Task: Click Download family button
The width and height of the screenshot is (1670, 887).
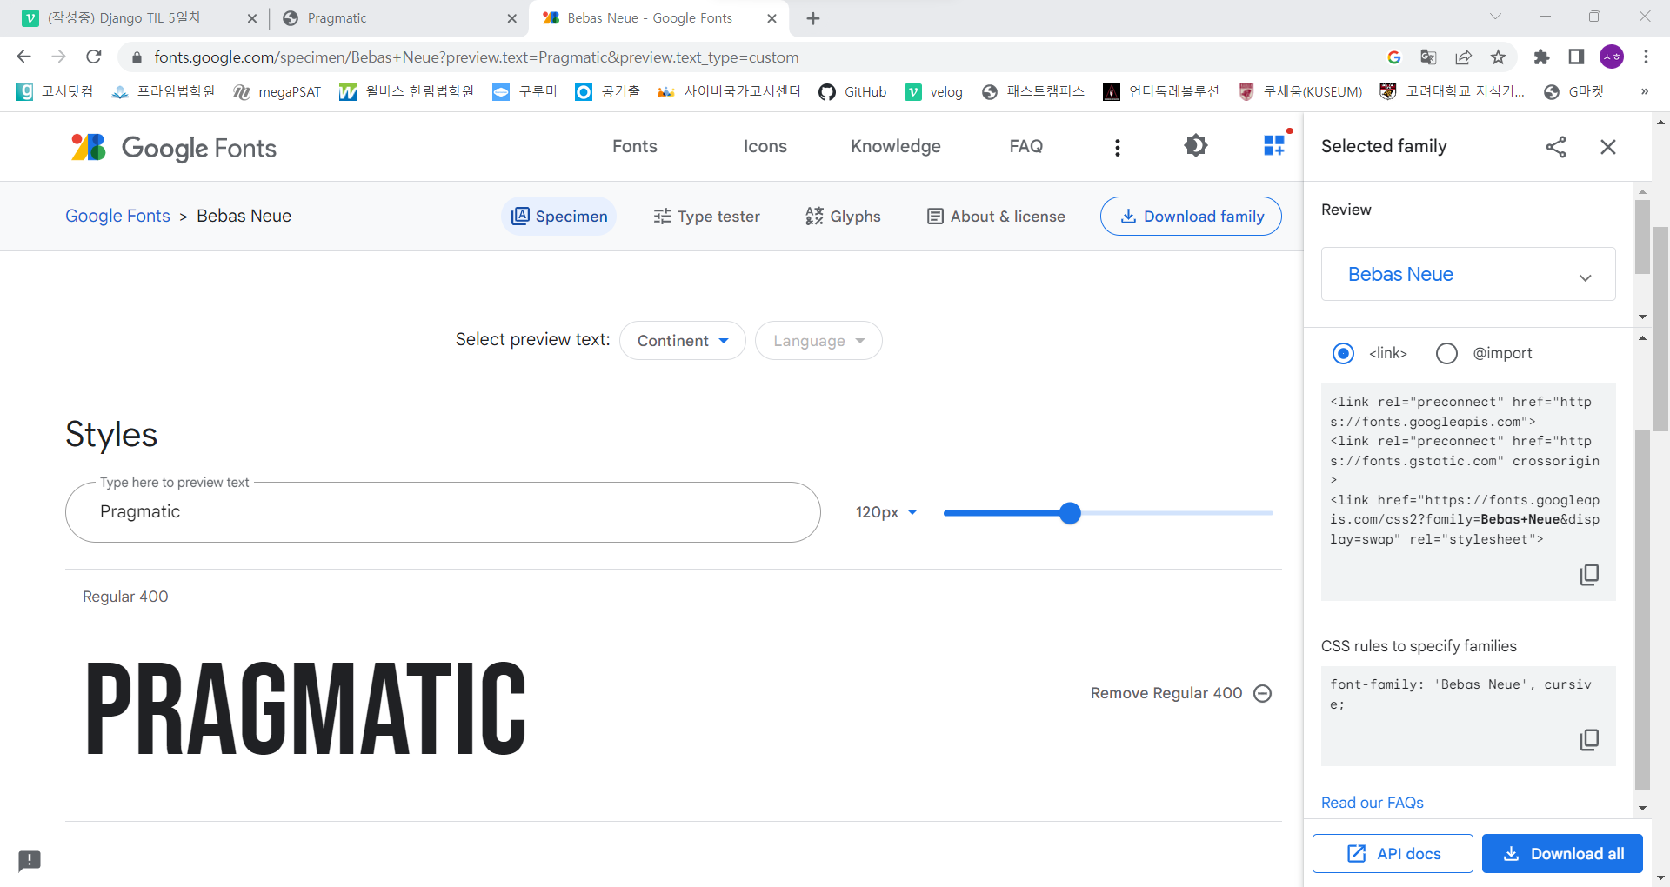Action: pyautogui.click(x=1191, y=217)
